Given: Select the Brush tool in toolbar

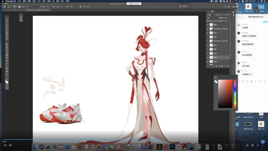Looking at the screenshot, I should click(7, 41).
